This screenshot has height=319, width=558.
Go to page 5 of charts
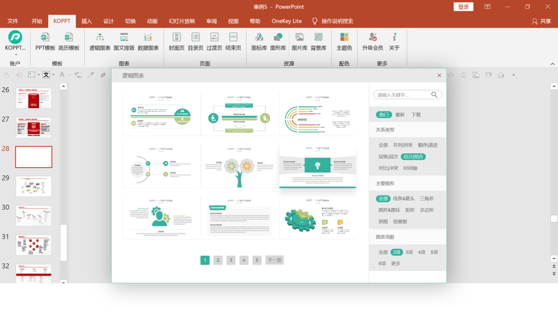coord(257,260)
